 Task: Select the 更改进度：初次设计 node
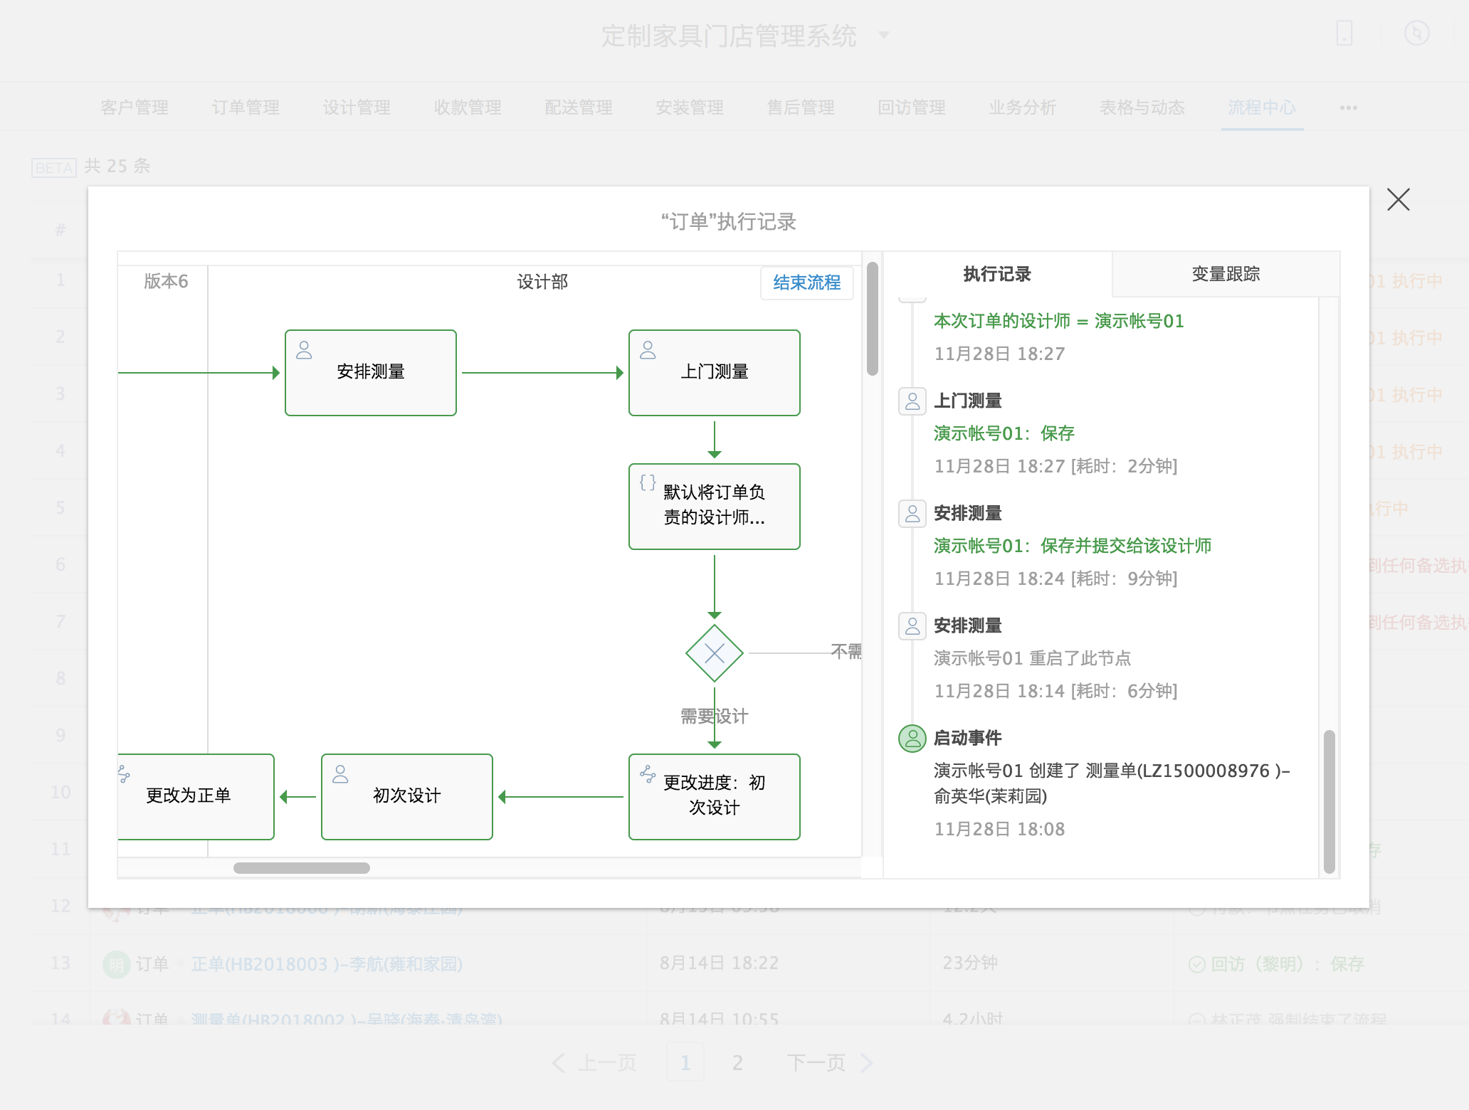click(715, 797)
